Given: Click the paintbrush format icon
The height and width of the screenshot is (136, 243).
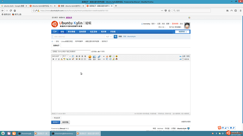Looking at the screenshot, I should point(73,59).
